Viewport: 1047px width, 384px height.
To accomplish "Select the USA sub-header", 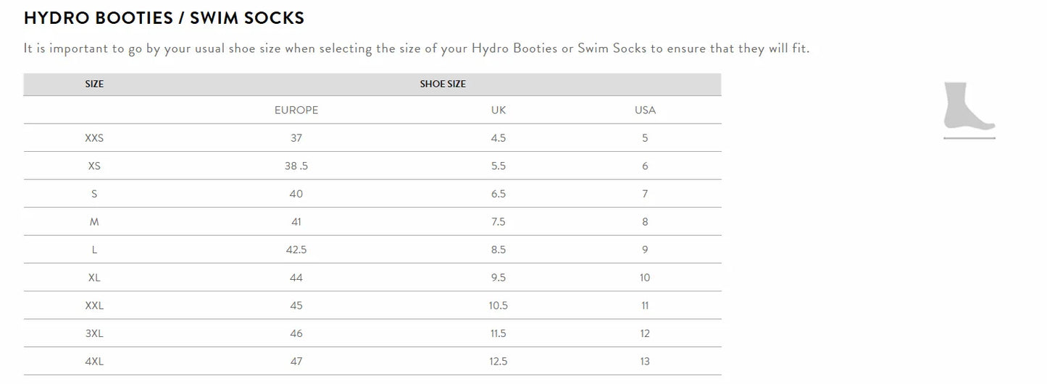I will 645,111.
